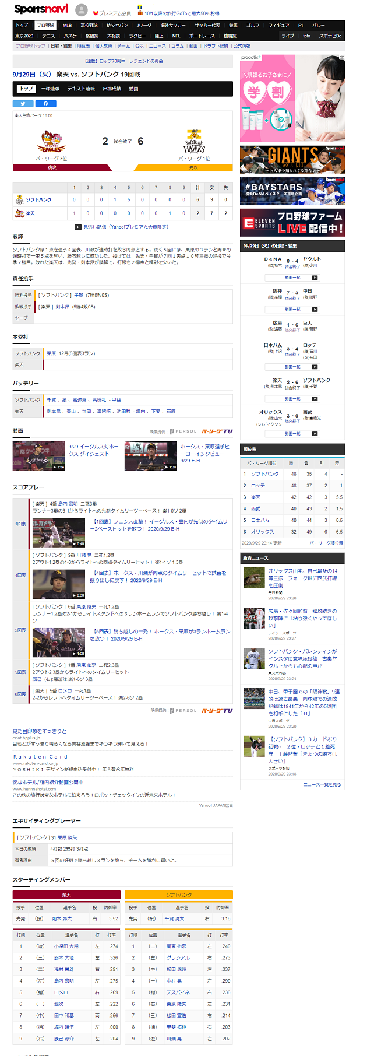
Task: Open the ライブ tab in secondary navigation
Action: [288, 36]
